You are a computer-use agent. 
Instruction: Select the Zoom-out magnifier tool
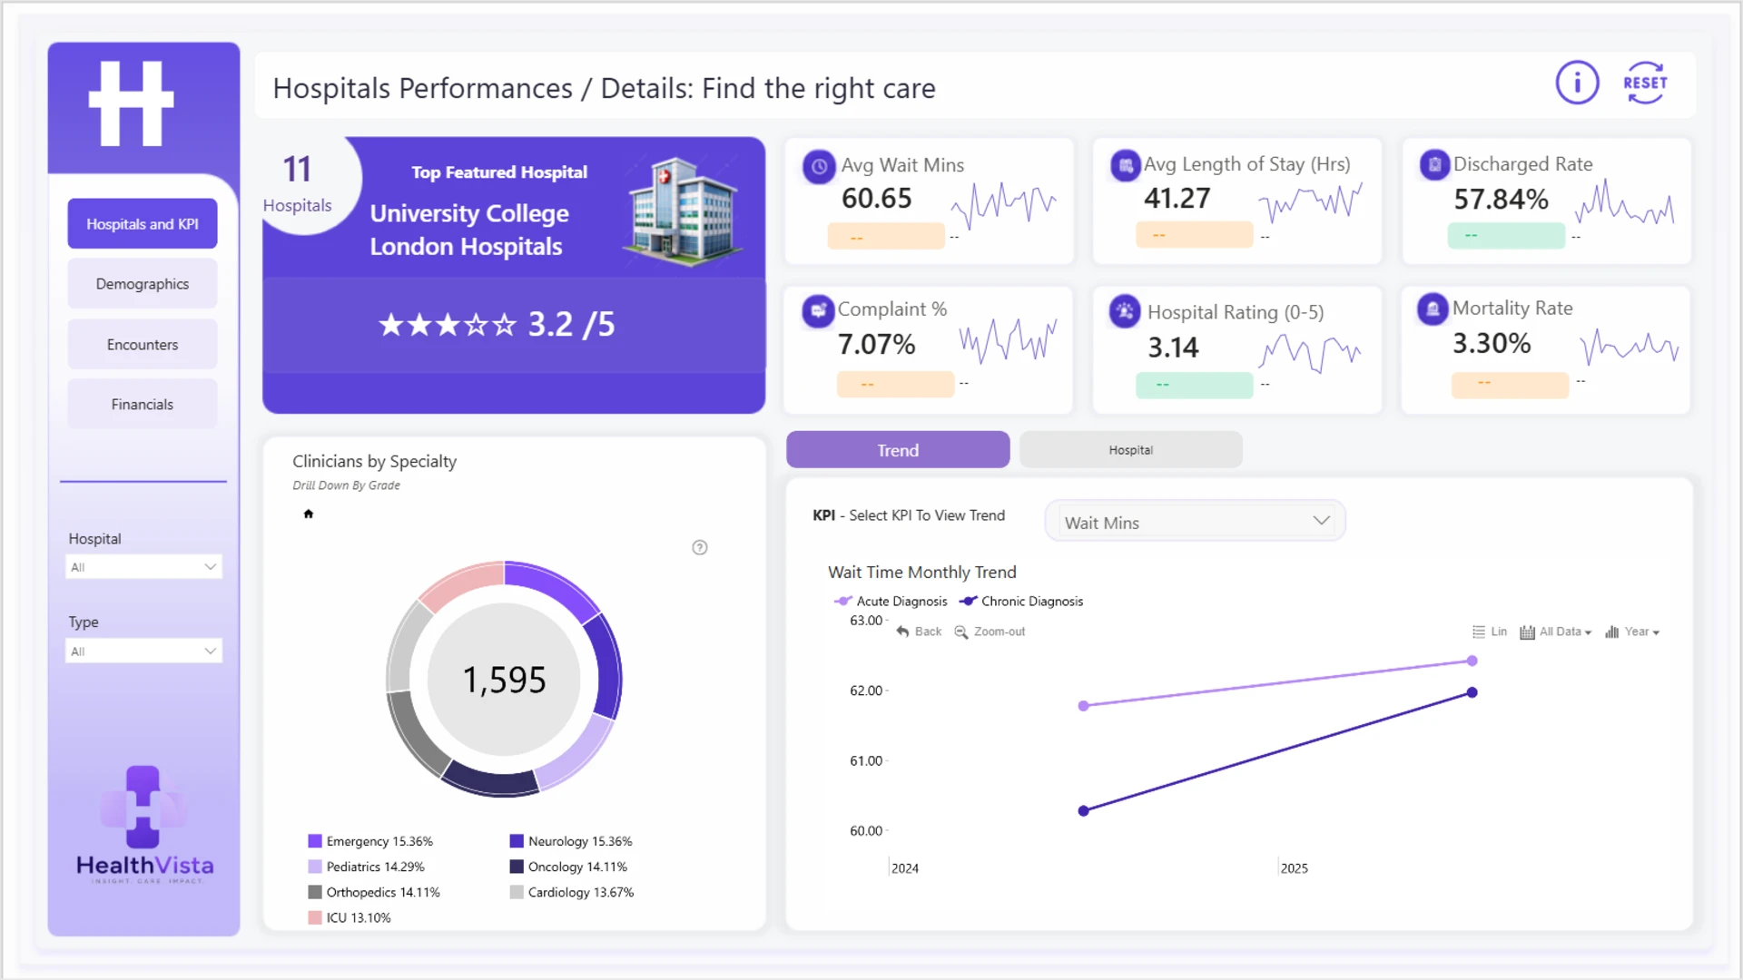pyautogui.click(x=960, y=632)
